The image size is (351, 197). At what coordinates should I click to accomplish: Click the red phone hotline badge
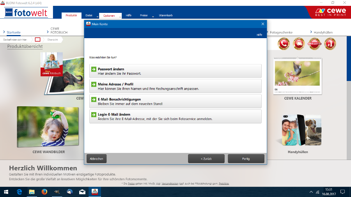point(284,44)
